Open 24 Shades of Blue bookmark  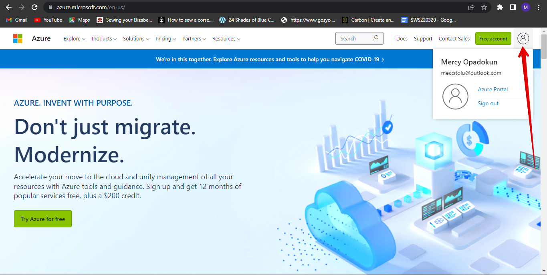247,20
